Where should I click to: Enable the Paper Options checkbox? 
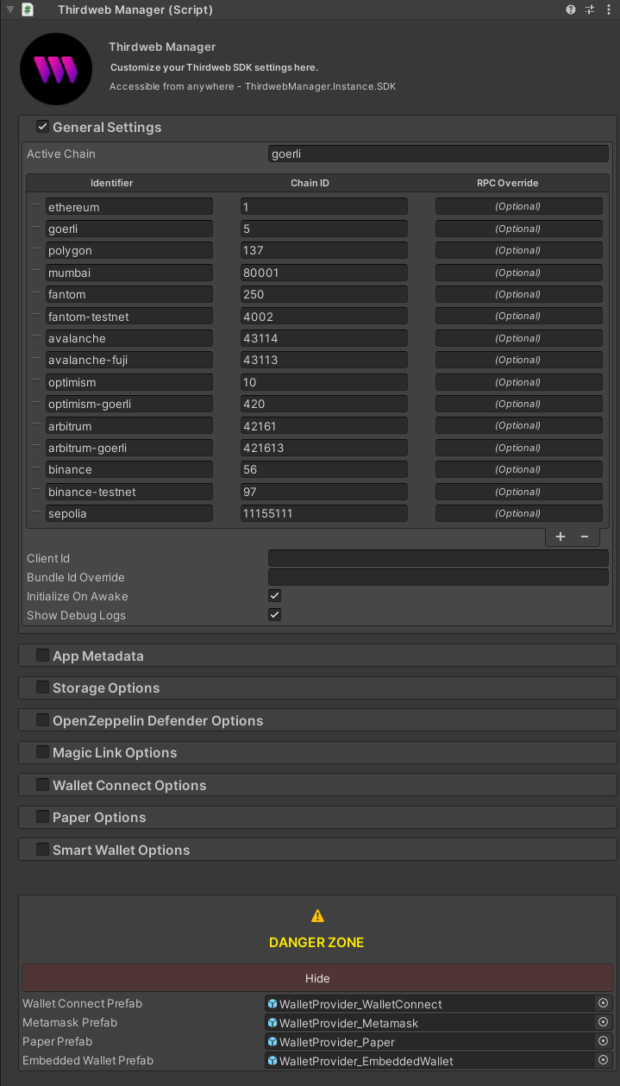pyautogui.click(x=42, y=817)
